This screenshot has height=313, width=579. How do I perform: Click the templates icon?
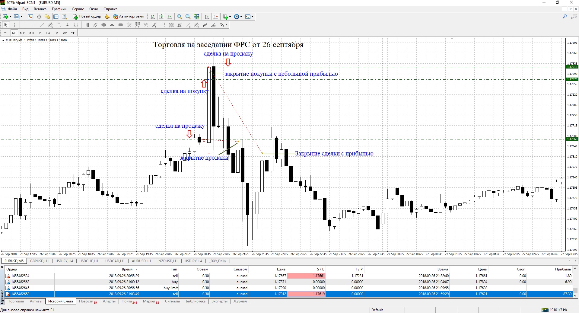[x=248, y=17]
